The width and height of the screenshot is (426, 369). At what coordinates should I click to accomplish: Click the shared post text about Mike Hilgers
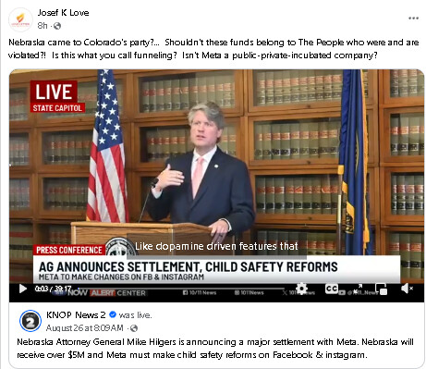coord(215,349)
